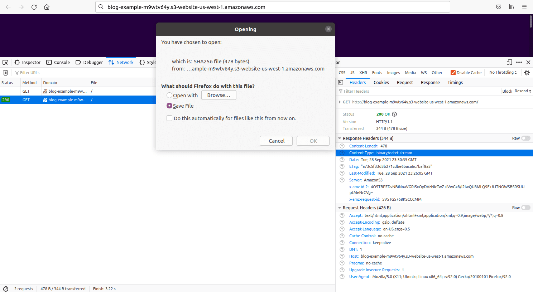The width and height of the screenshot is (533, 292).
Task: Toggle Raw view for Request Headers
Action: 526,208
